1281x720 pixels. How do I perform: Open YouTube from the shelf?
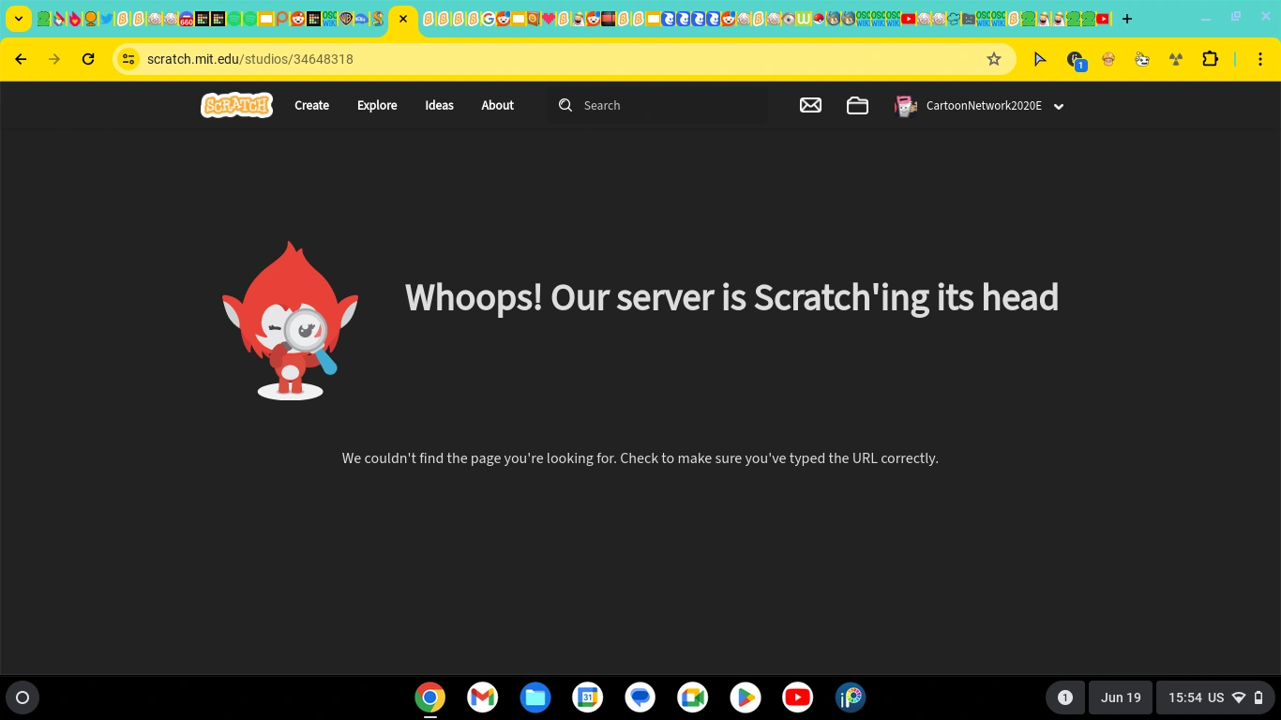coord(797,697)
